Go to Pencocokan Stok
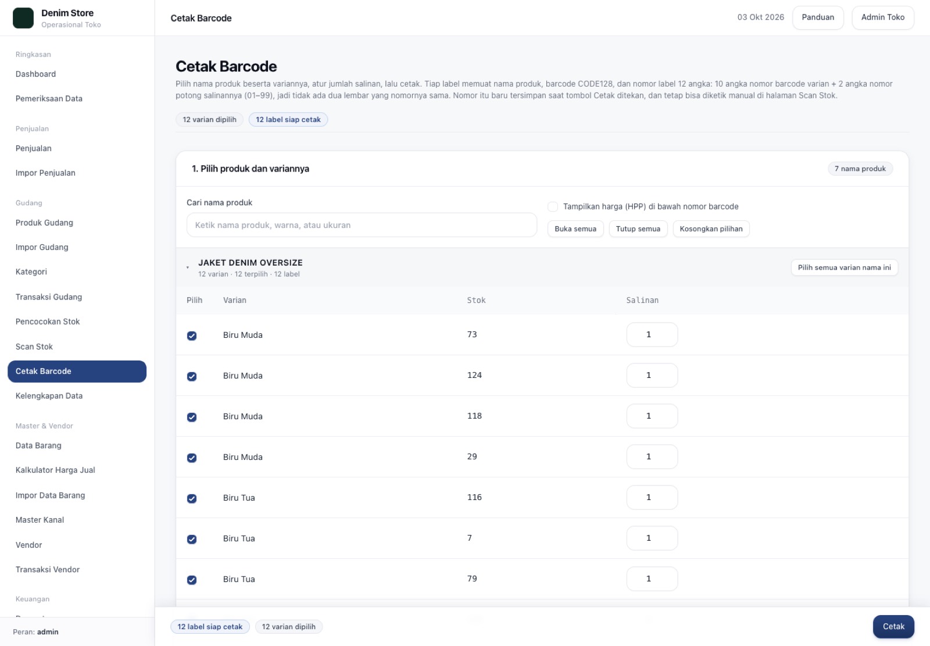This screenshot has height=646, width=930. coord(77,322)
